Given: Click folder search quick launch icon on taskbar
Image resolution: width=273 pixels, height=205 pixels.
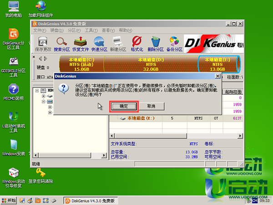Looking at the screenshot, I should [38, 200].
